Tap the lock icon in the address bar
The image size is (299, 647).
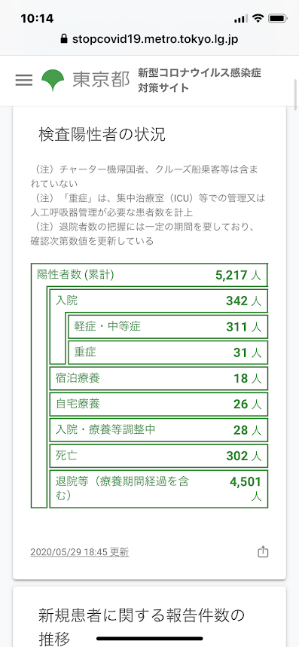[x=63, y=39]
